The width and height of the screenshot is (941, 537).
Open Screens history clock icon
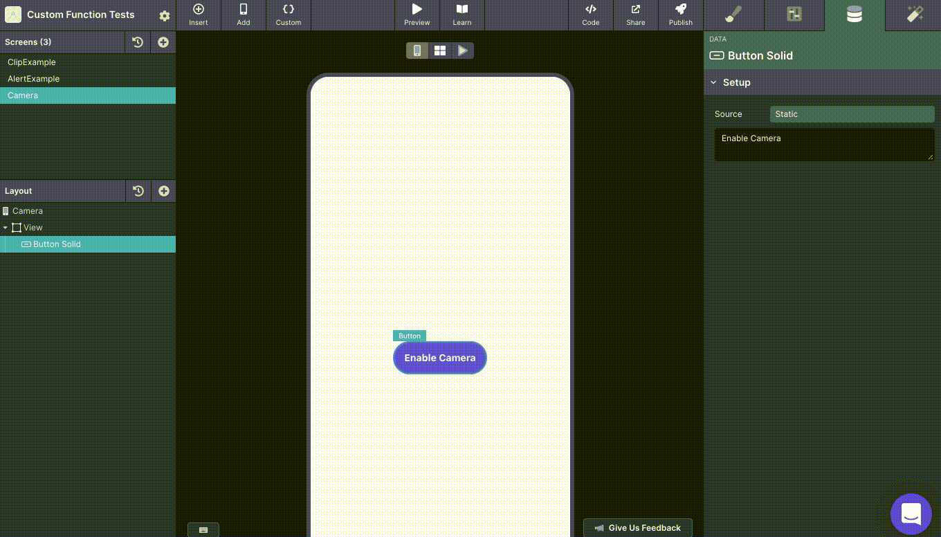[138, 42]
